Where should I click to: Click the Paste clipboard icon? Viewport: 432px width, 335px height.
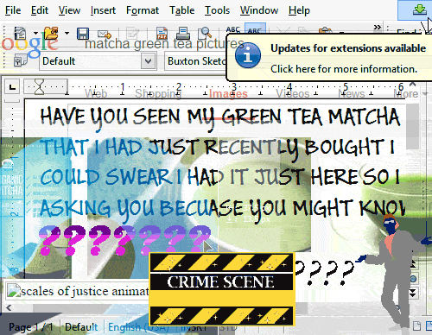coord(325,29)
